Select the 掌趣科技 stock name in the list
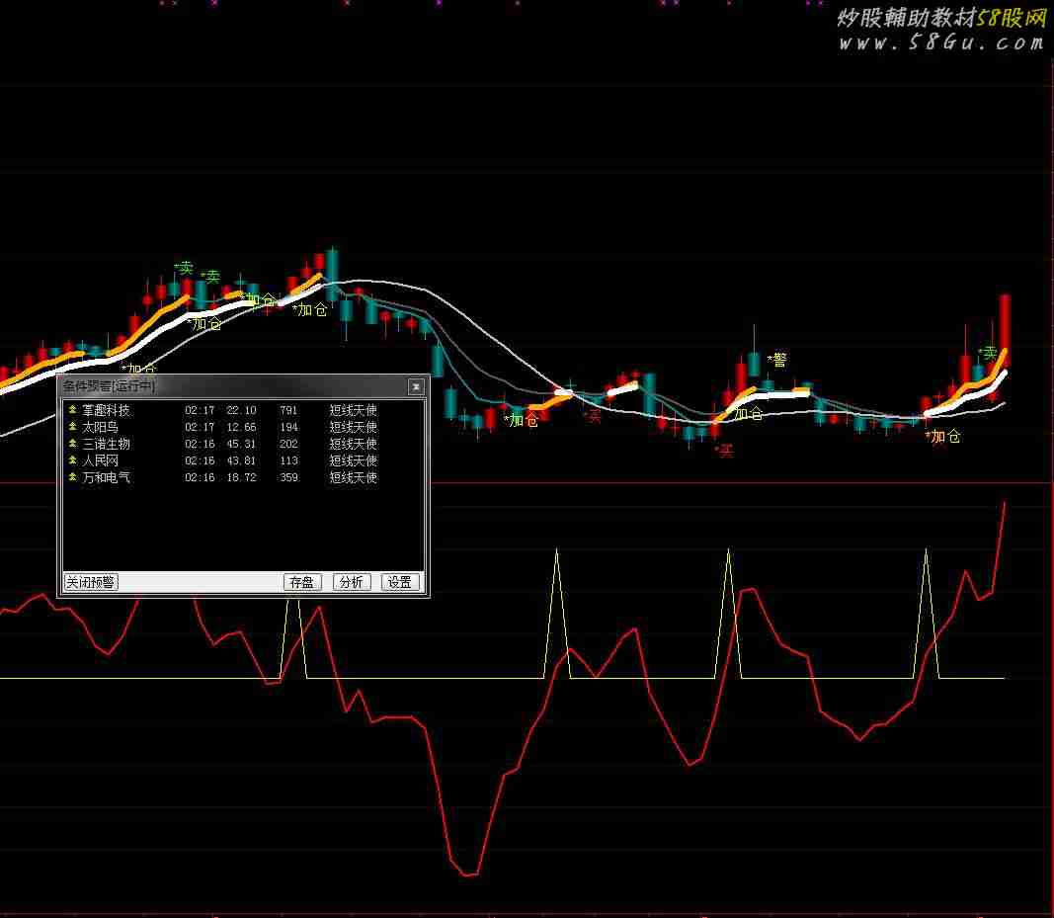1054x918 pixels. [x=106, y=410]
